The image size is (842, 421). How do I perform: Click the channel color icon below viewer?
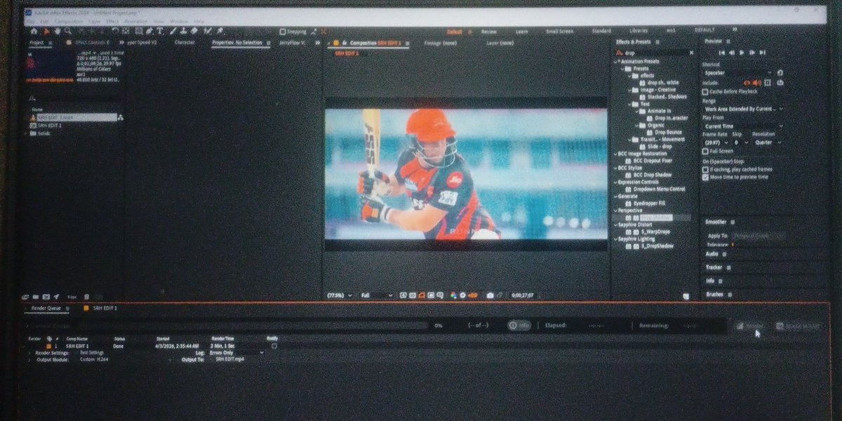click(x=454, y=295)
